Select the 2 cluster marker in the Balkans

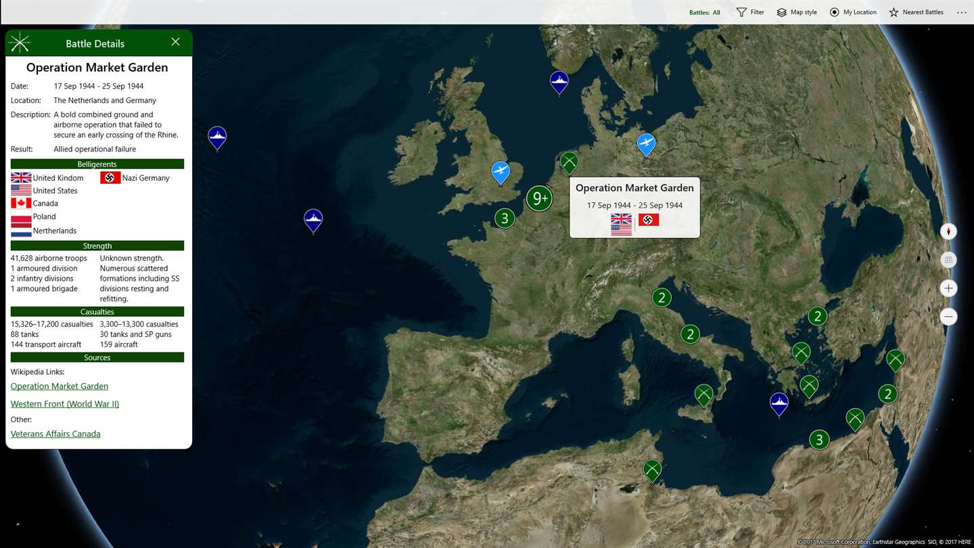[x=818, y=316]
